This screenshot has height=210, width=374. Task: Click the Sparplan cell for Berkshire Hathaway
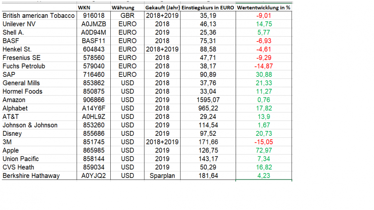[162, 176]
